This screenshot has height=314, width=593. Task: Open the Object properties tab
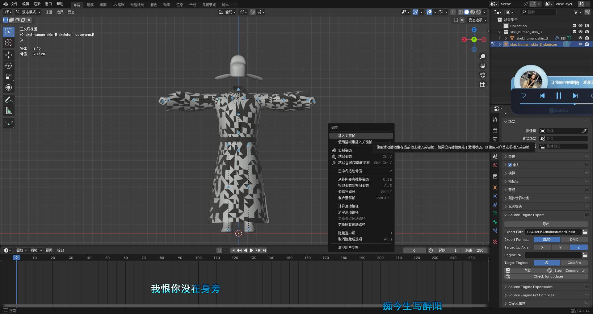coord(495,187)
